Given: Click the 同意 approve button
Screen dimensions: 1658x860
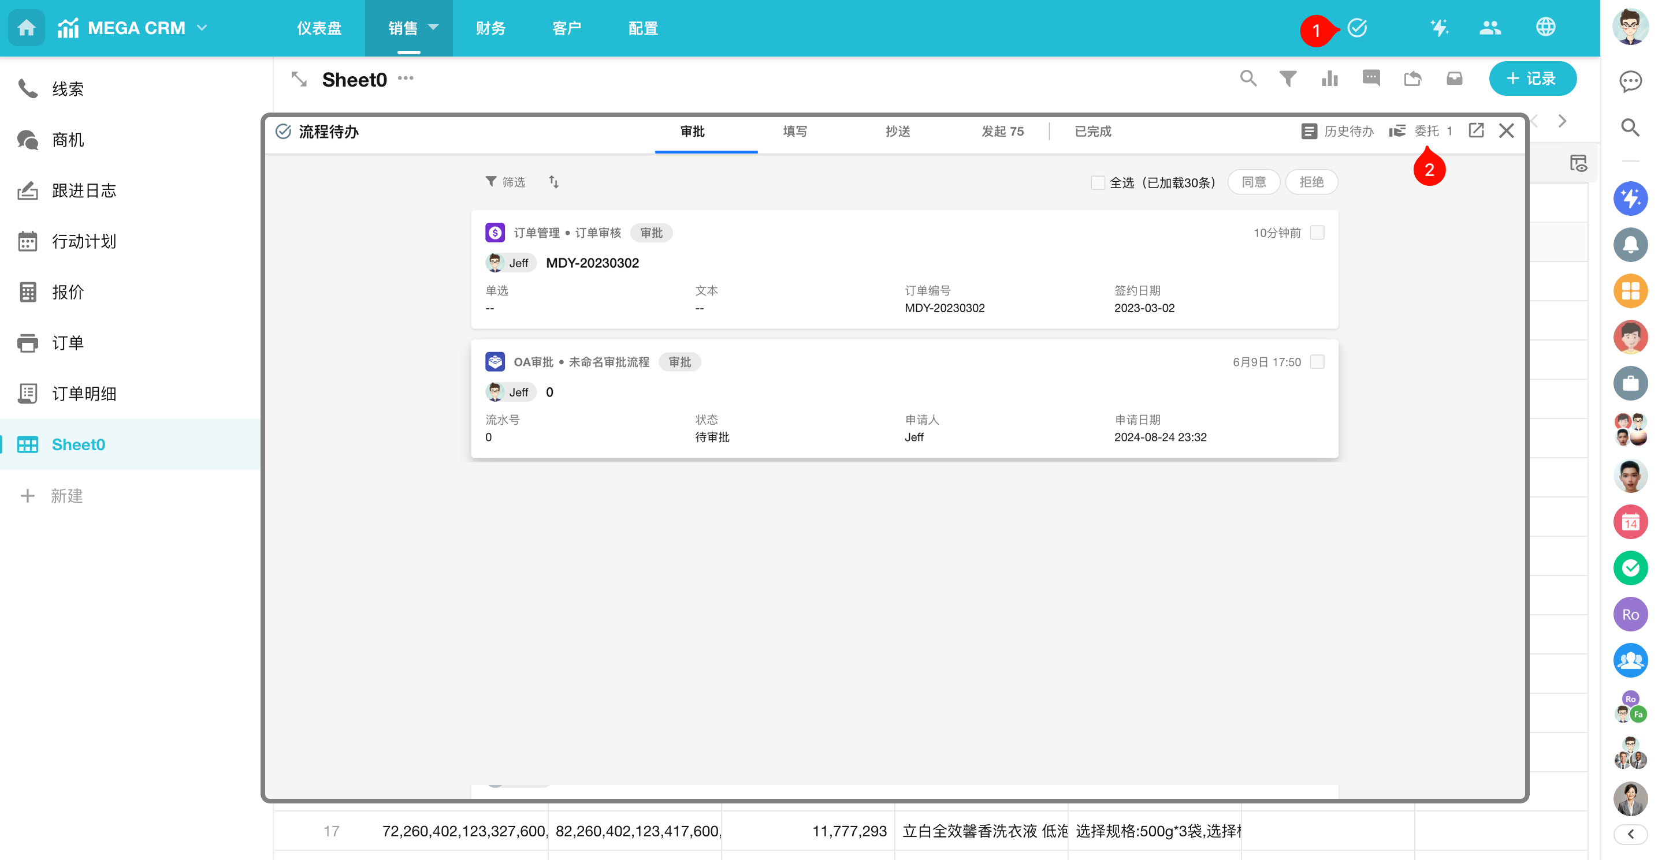Looking at the screenshot, I should click(1253, 182).
